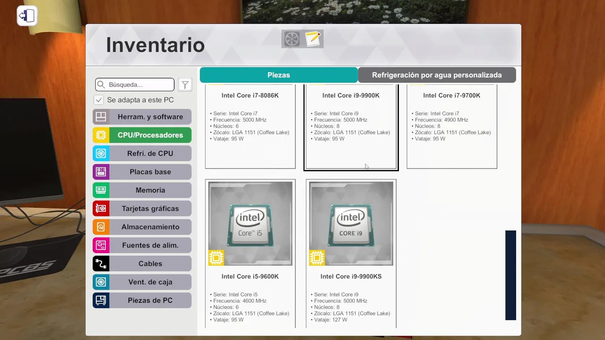The image size is (605, 340).
Task: Click the red Tarjetas gráficas icon
Action: (101, 208)
